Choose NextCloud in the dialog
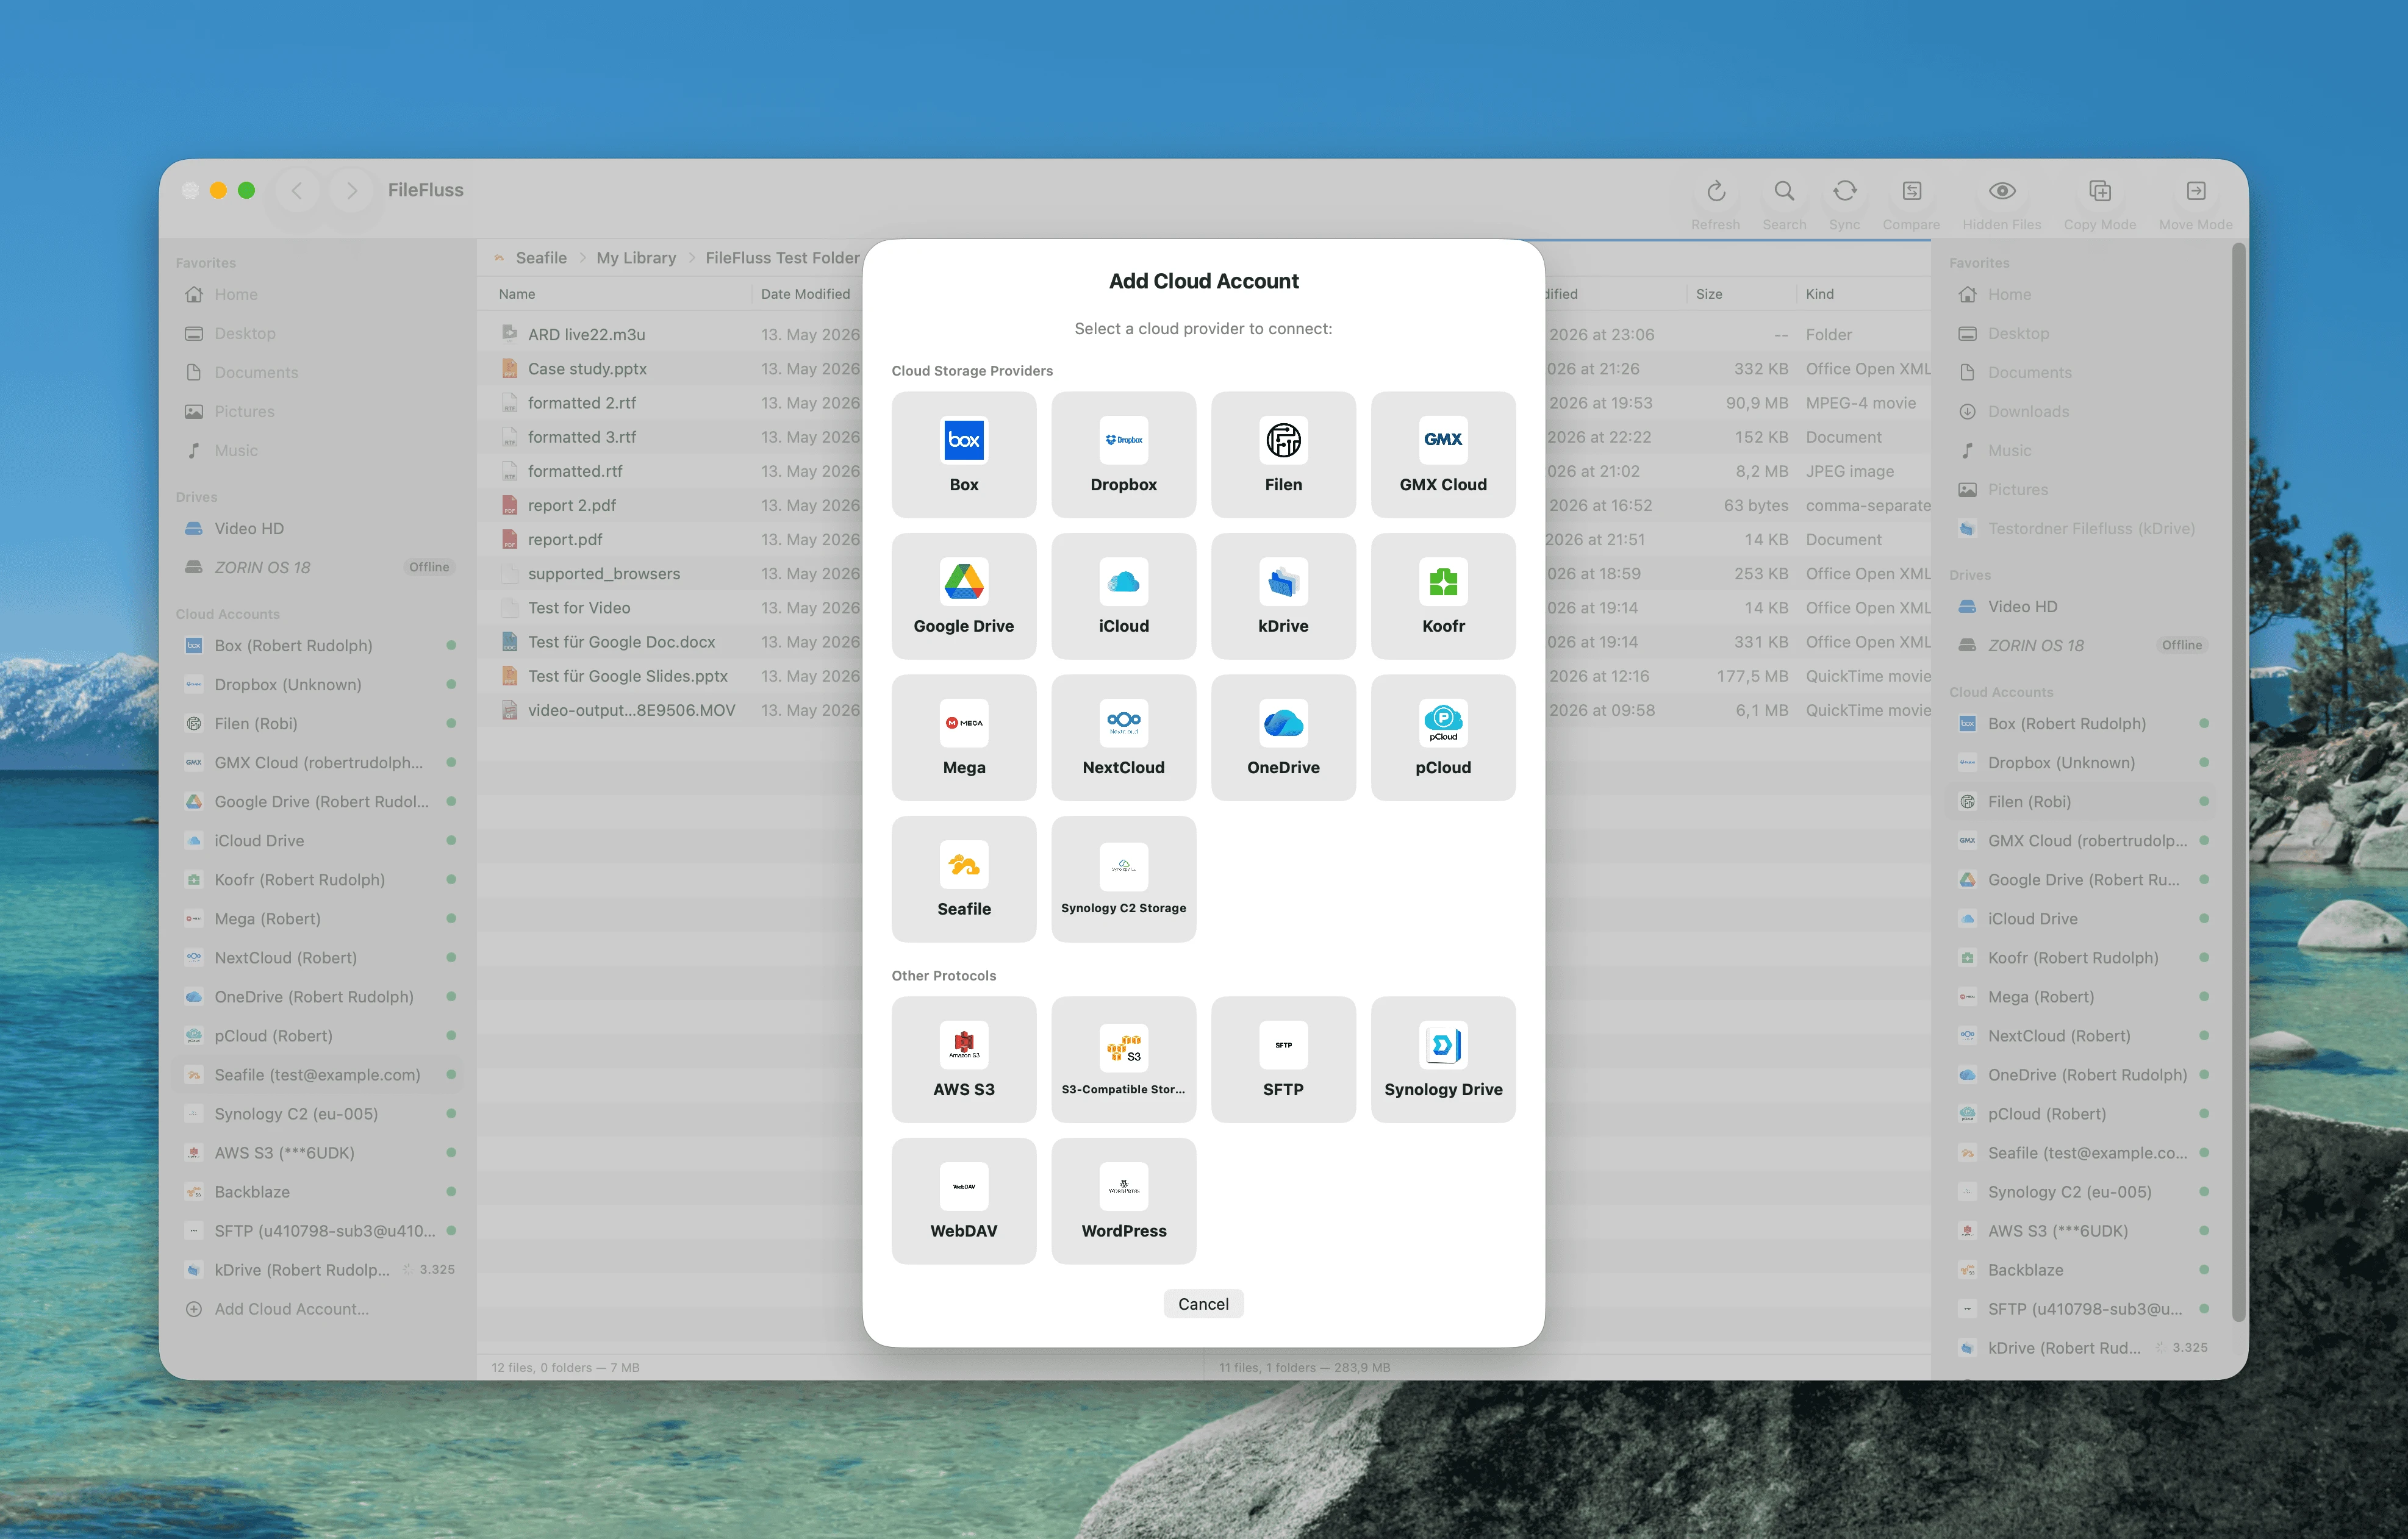The height and width of the screenshot is (1539, 2408). point(1123,737)
